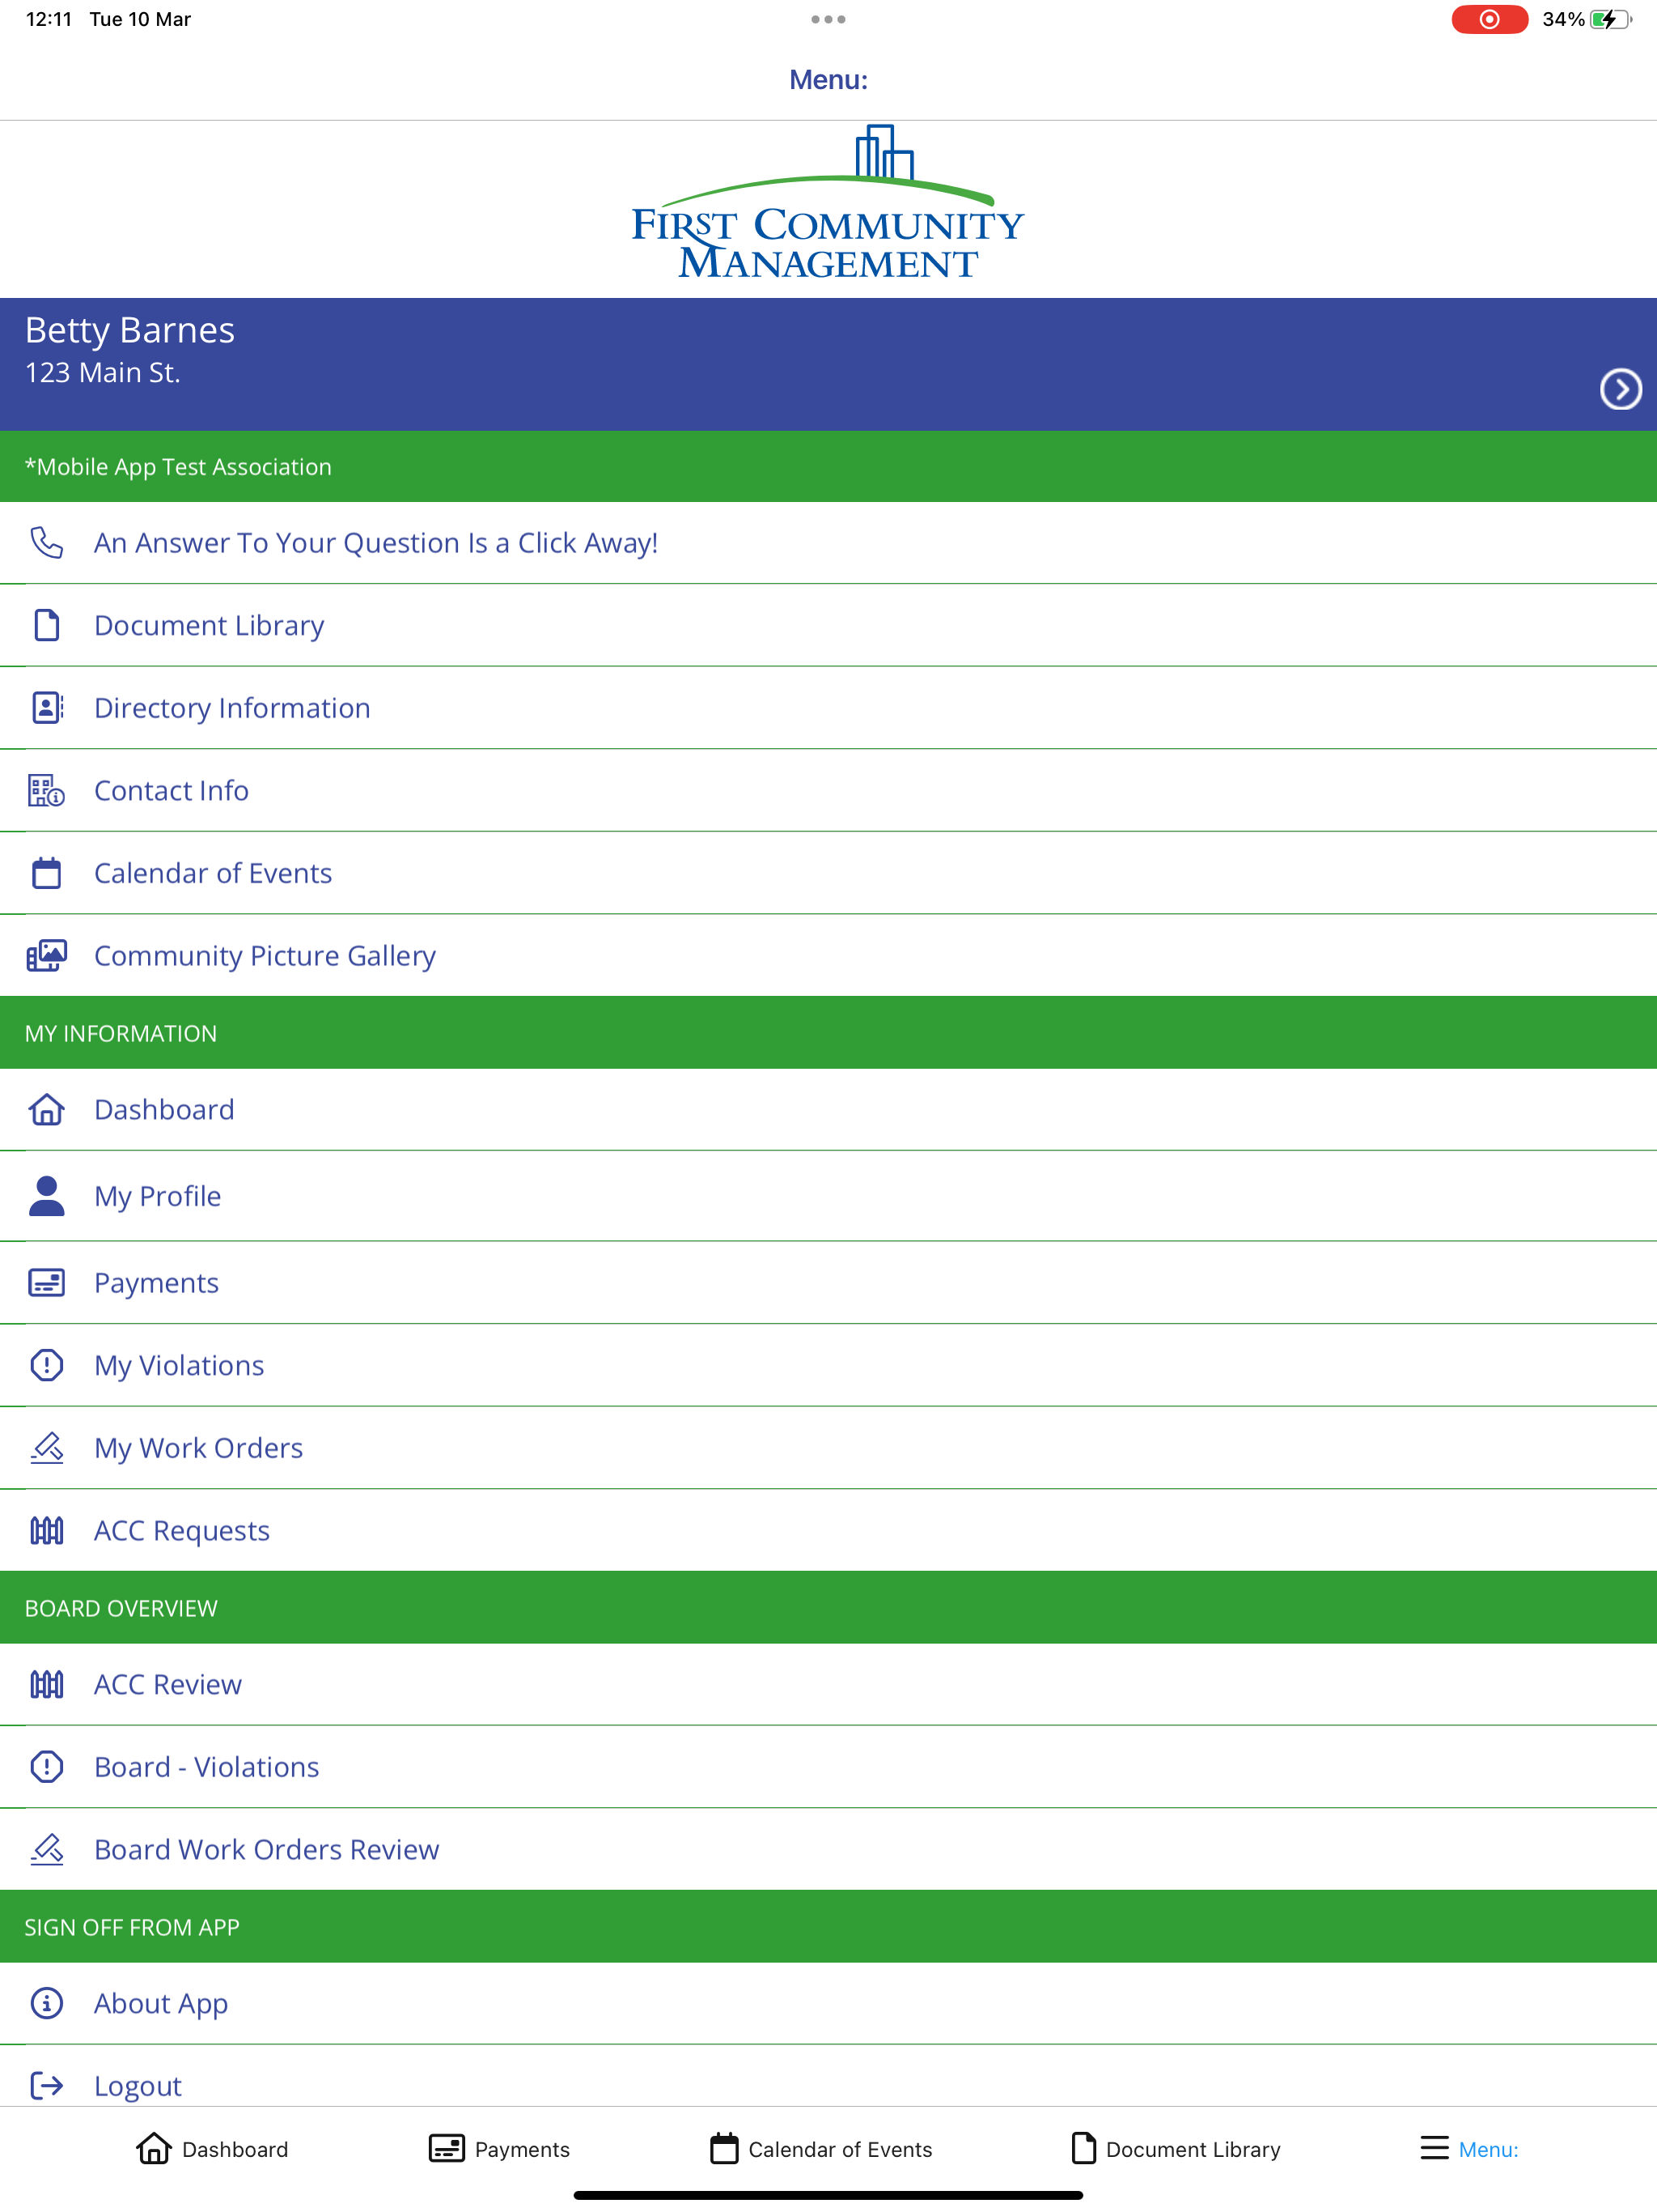
Task: Open the Dashboard tab in bottom bar
Action: click(212, 2149)
